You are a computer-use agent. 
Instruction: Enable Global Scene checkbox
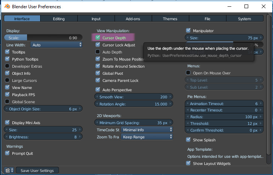click(7, 102)
